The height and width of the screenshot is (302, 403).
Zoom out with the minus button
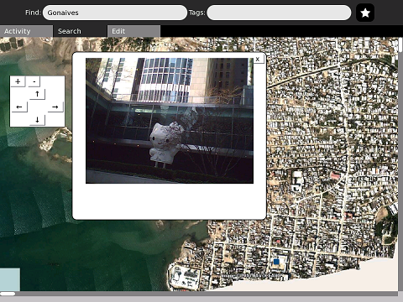[x=34, y=81]
